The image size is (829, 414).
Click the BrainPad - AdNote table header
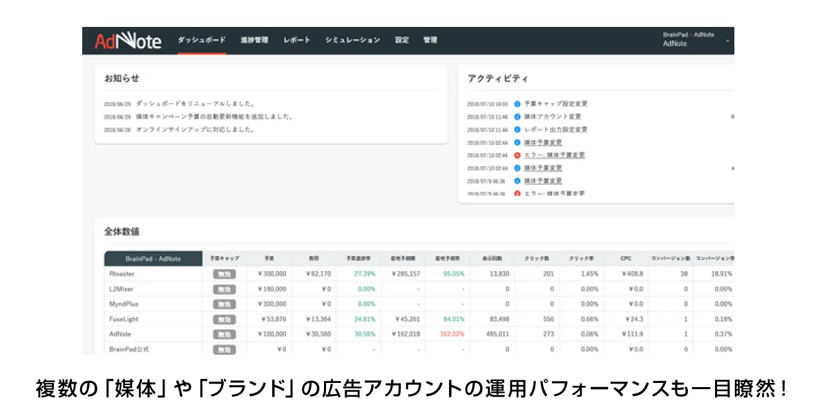[x=153, y=259]
